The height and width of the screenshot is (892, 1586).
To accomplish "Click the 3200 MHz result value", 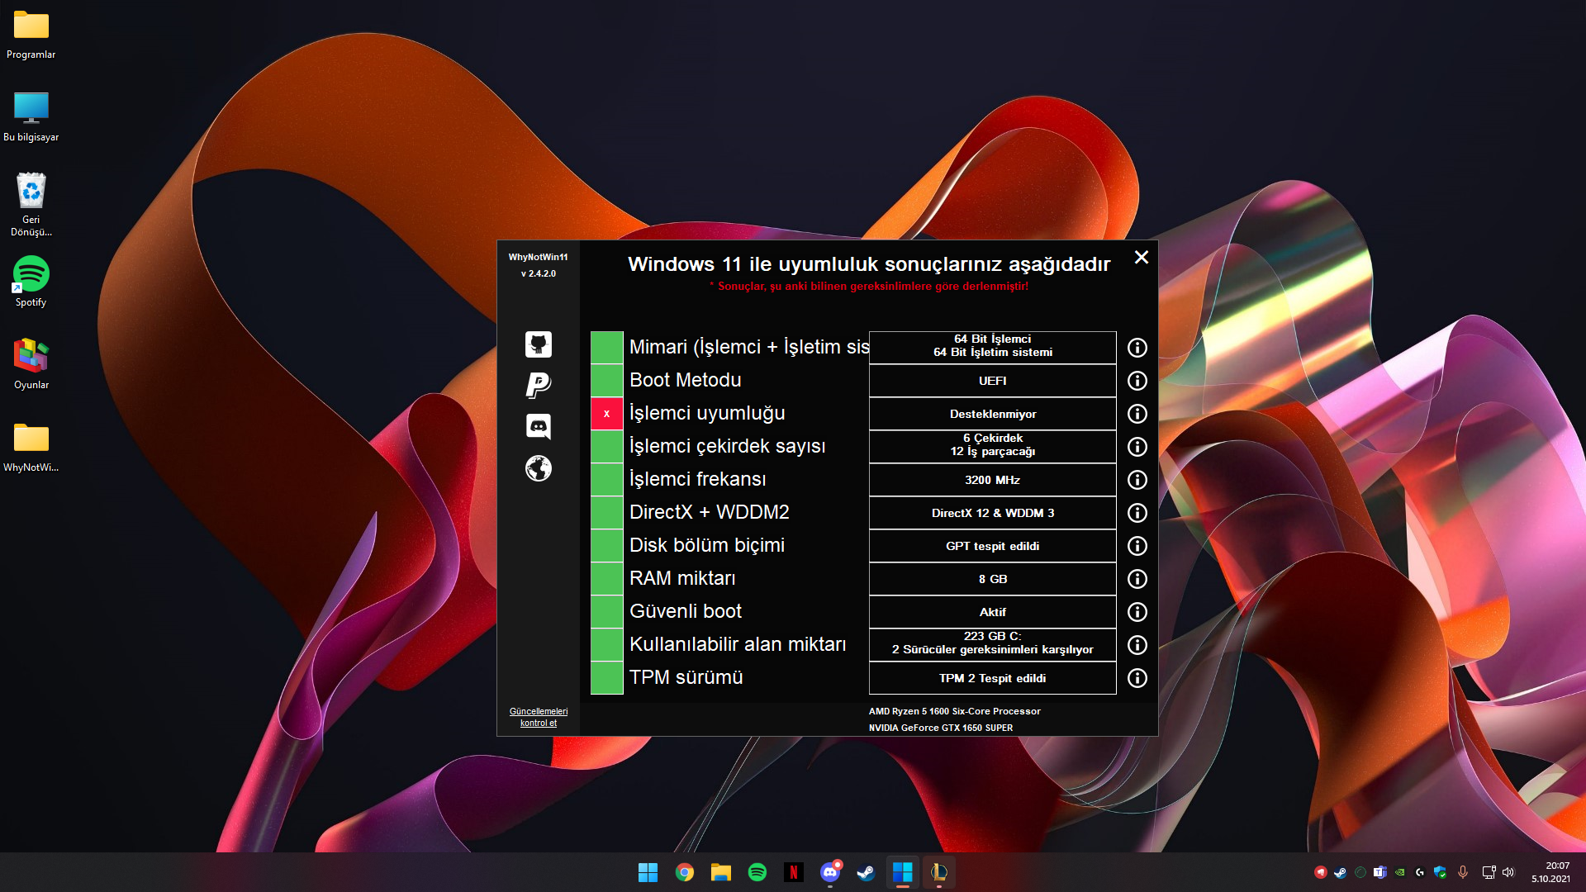I will tap(993, 480).
